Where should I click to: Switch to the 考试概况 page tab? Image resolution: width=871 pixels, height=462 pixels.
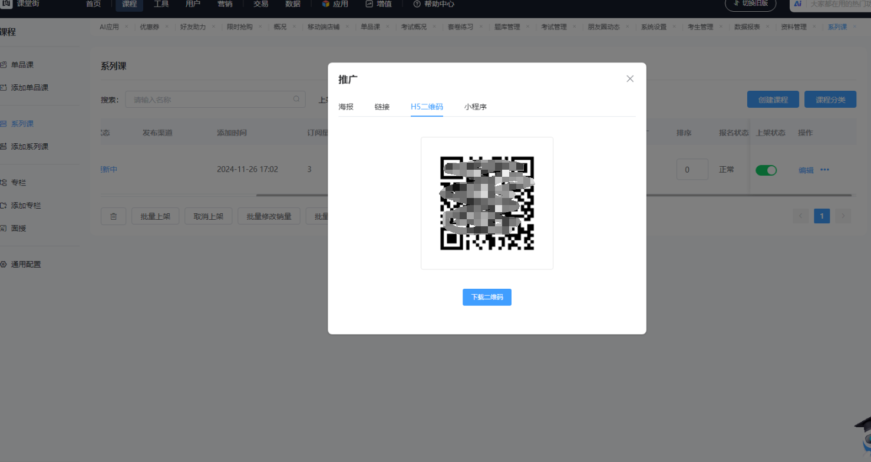pyautogui.click(x=414, y=27)
